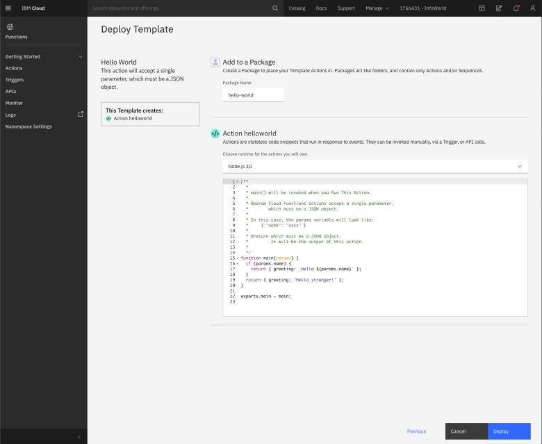Go to Triggers in the sidebar
The width and height of the screenshot is (542, 444).
click(x=15, y=80)
